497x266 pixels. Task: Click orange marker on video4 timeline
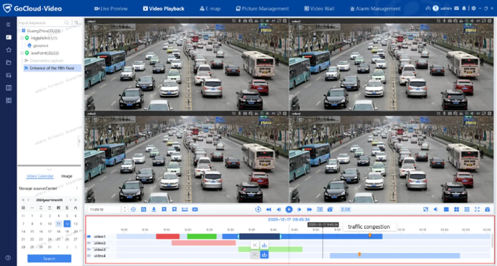(359, 255)
